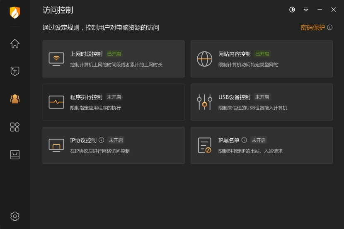344x229 pixels.
Task: Click the 上网时段控制 monitor wifi icon
Action: (x=56, y=59)
